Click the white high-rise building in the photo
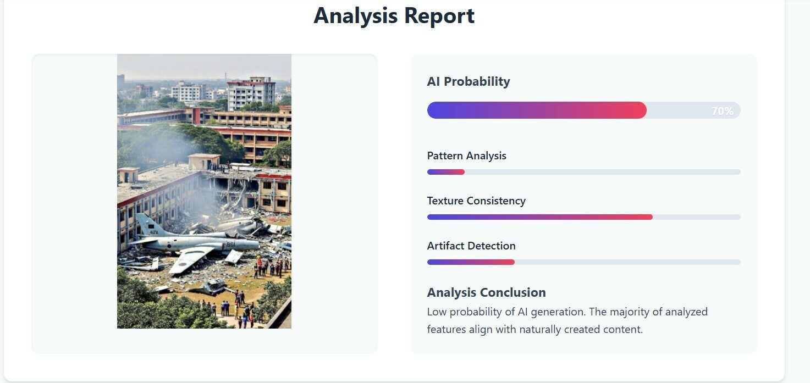The image size is (810, 383). click(x=251, y=93)
